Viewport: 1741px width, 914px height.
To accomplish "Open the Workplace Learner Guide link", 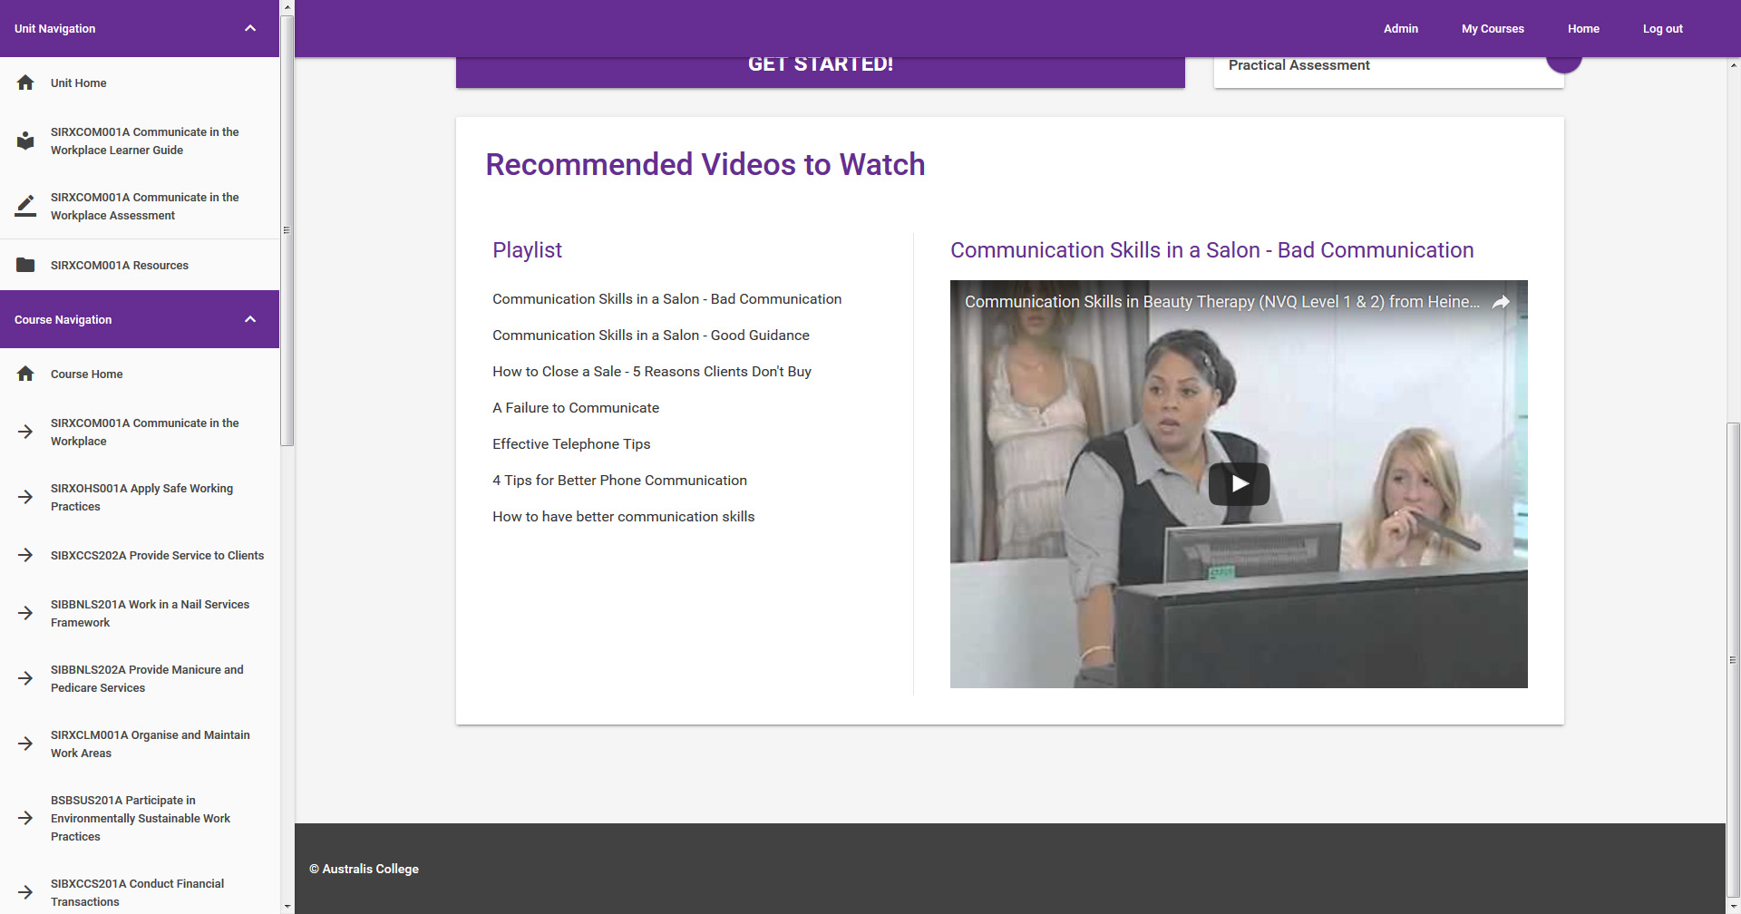I will click(145, 141).
